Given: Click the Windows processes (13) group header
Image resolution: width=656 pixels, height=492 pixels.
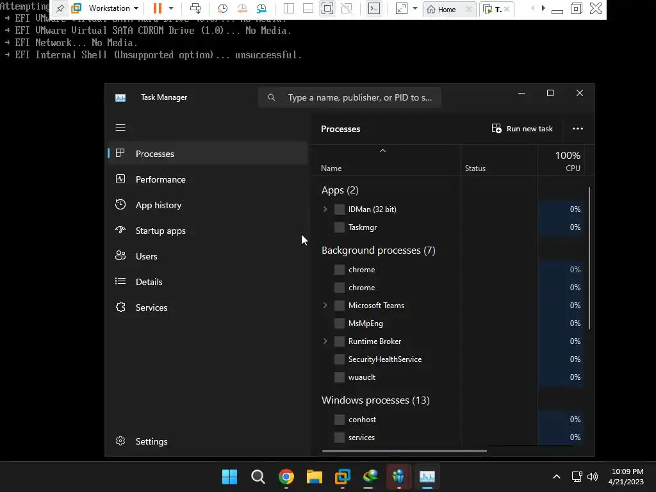Looking at the screenshot, I should pyautogui.click(x=375, y=400).
